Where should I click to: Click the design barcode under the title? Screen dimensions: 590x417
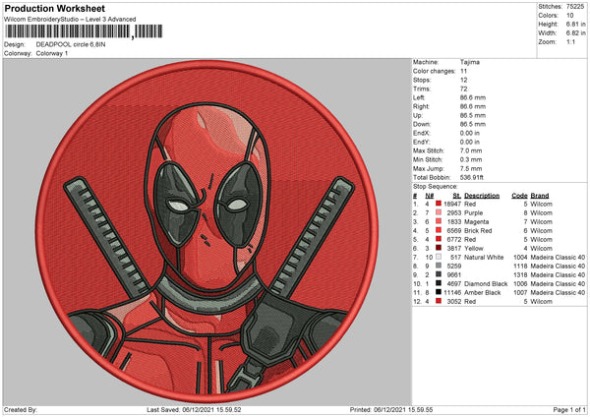pyautogui.click(x=84, y=31)
